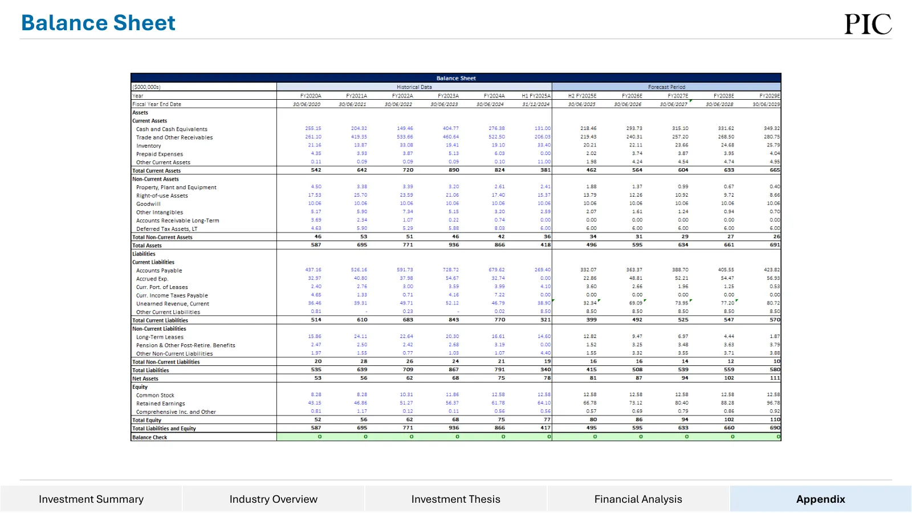
Task: Click the 'Accrued Exp.' row label
Action: (152, 279)
